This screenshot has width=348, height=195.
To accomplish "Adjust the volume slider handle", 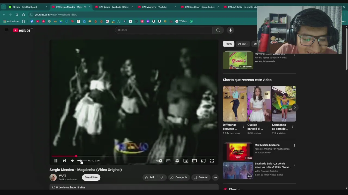I will click(x=81, y=161).
